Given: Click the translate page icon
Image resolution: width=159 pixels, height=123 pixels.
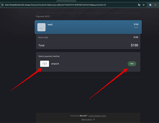Looking at the screenshot, I should pyautogui.click(x=139, y=5).
